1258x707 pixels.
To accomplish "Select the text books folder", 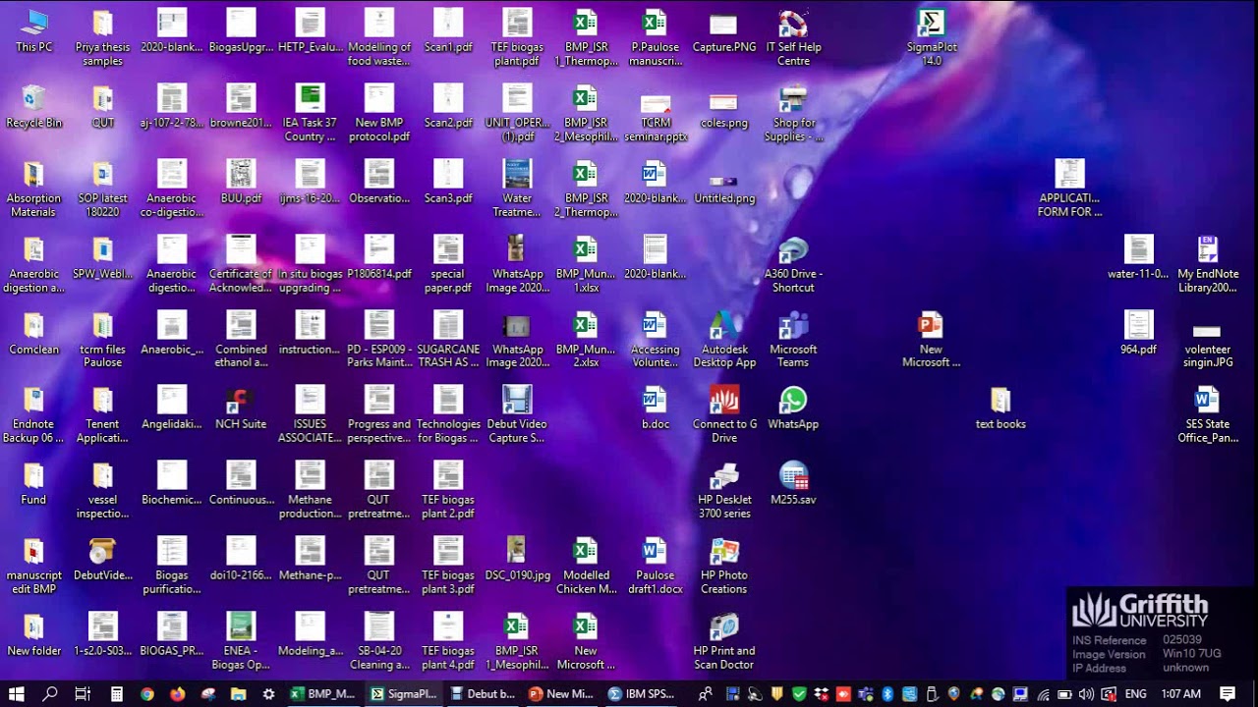I will coord(1001,408).
